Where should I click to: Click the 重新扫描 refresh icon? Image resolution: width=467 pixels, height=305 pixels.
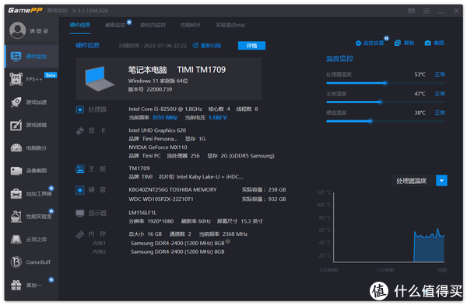195,46
